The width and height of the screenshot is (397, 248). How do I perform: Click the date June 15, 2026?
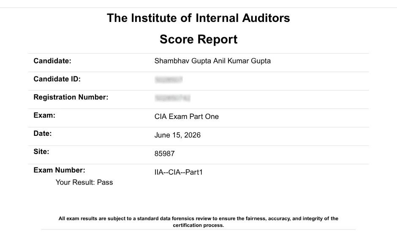point(177,135)
